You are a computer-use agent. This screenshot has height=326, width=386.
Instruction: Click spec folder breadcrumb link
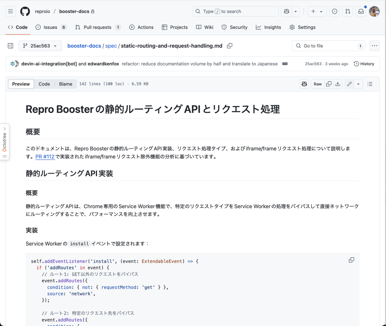point(111,46)
